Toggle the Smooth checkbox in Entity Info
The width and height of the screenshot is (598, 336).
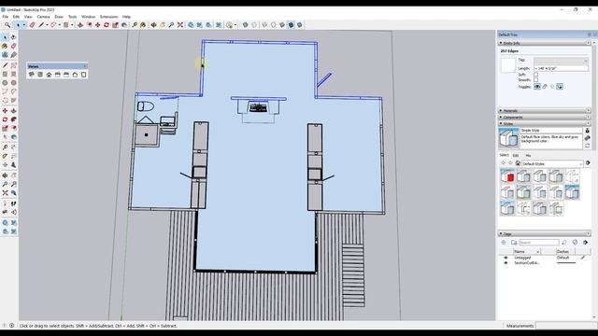coord(535,80)
